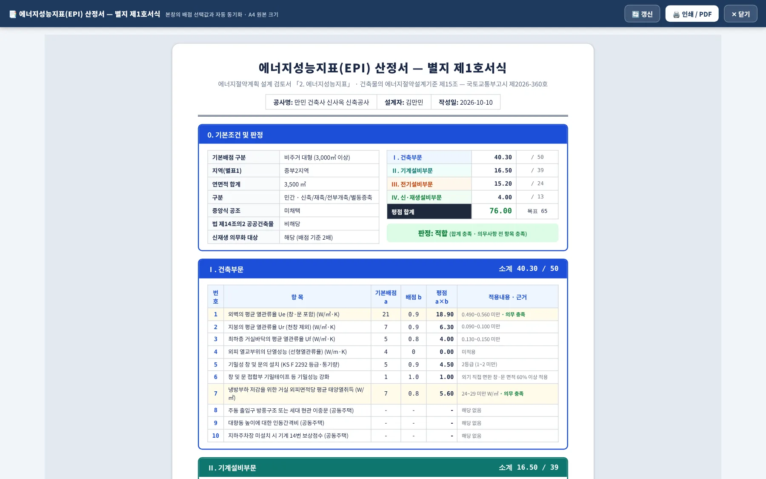Click the 배점 b column header
Image resolution: width=766 pixels, height=479 pixels.
[x=413, y=297]
